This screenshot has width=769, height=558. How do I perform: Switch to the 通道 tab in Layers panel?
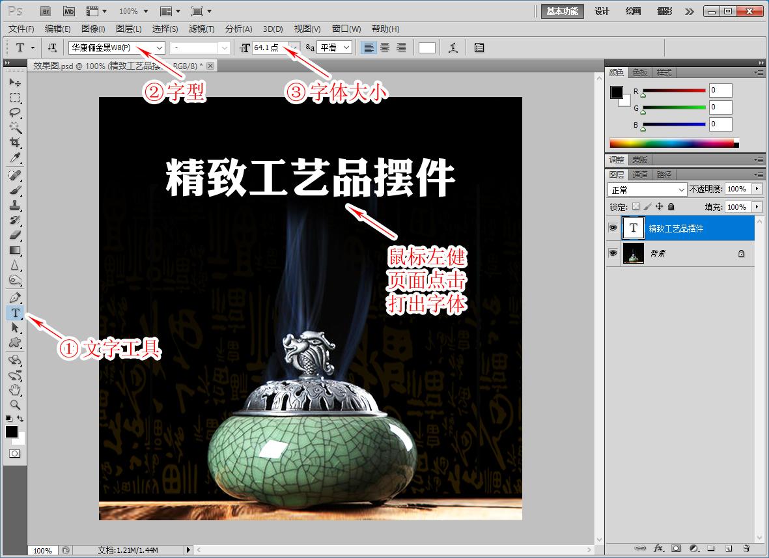click(x=640, y=174)
